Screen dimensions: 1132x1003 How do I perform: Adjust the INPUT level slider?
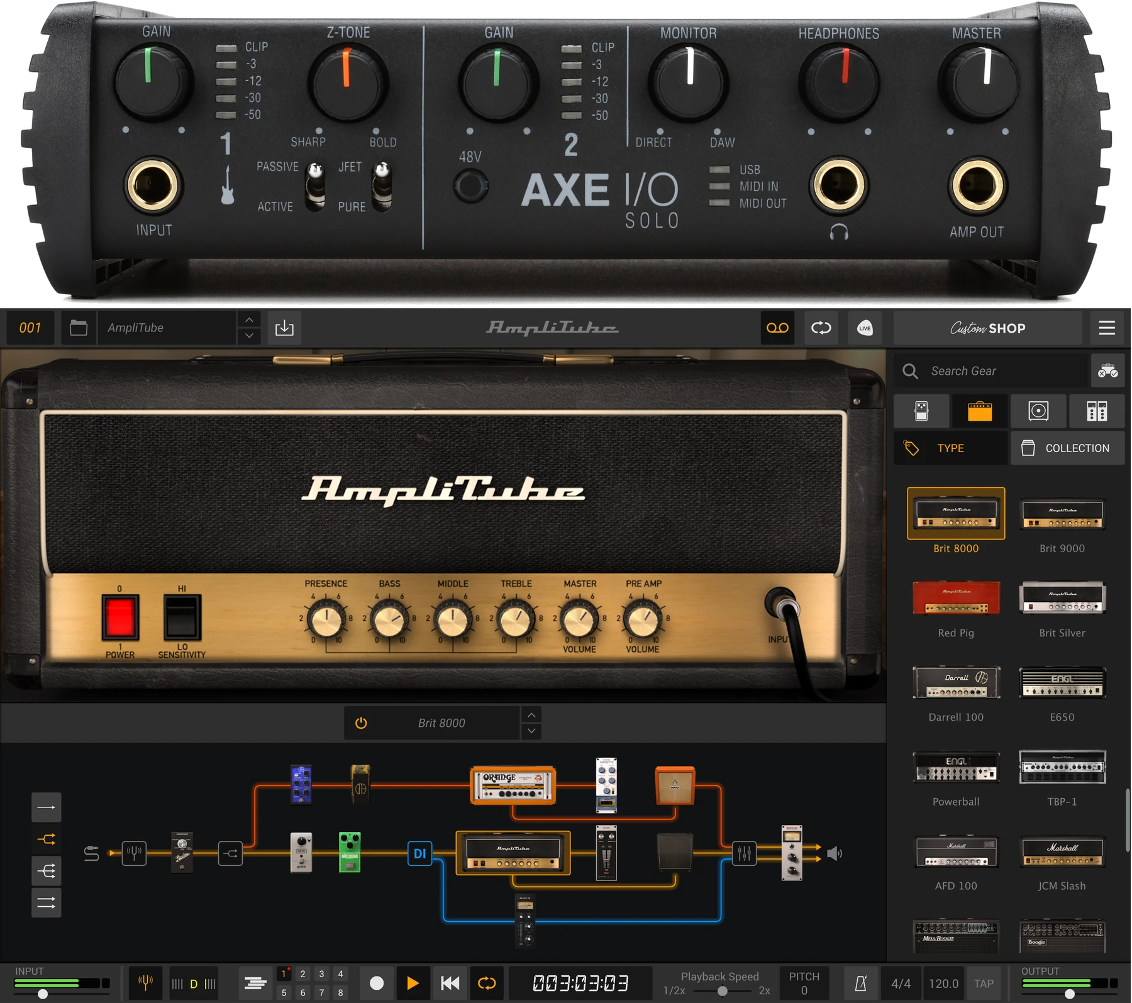pos(43,994)
